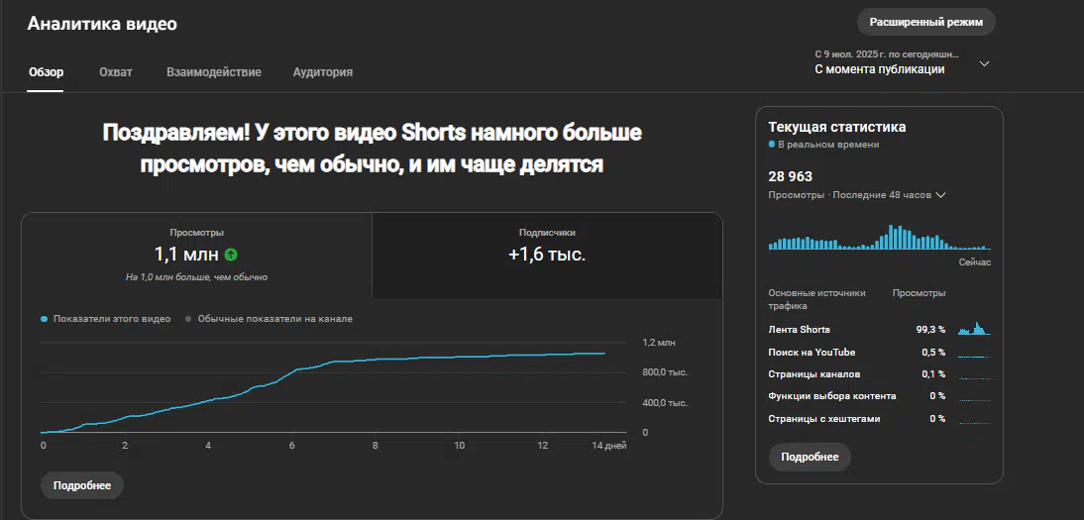
Task: Click the Лента Shorts traffic source row
Action: click(x=879, y=330)
